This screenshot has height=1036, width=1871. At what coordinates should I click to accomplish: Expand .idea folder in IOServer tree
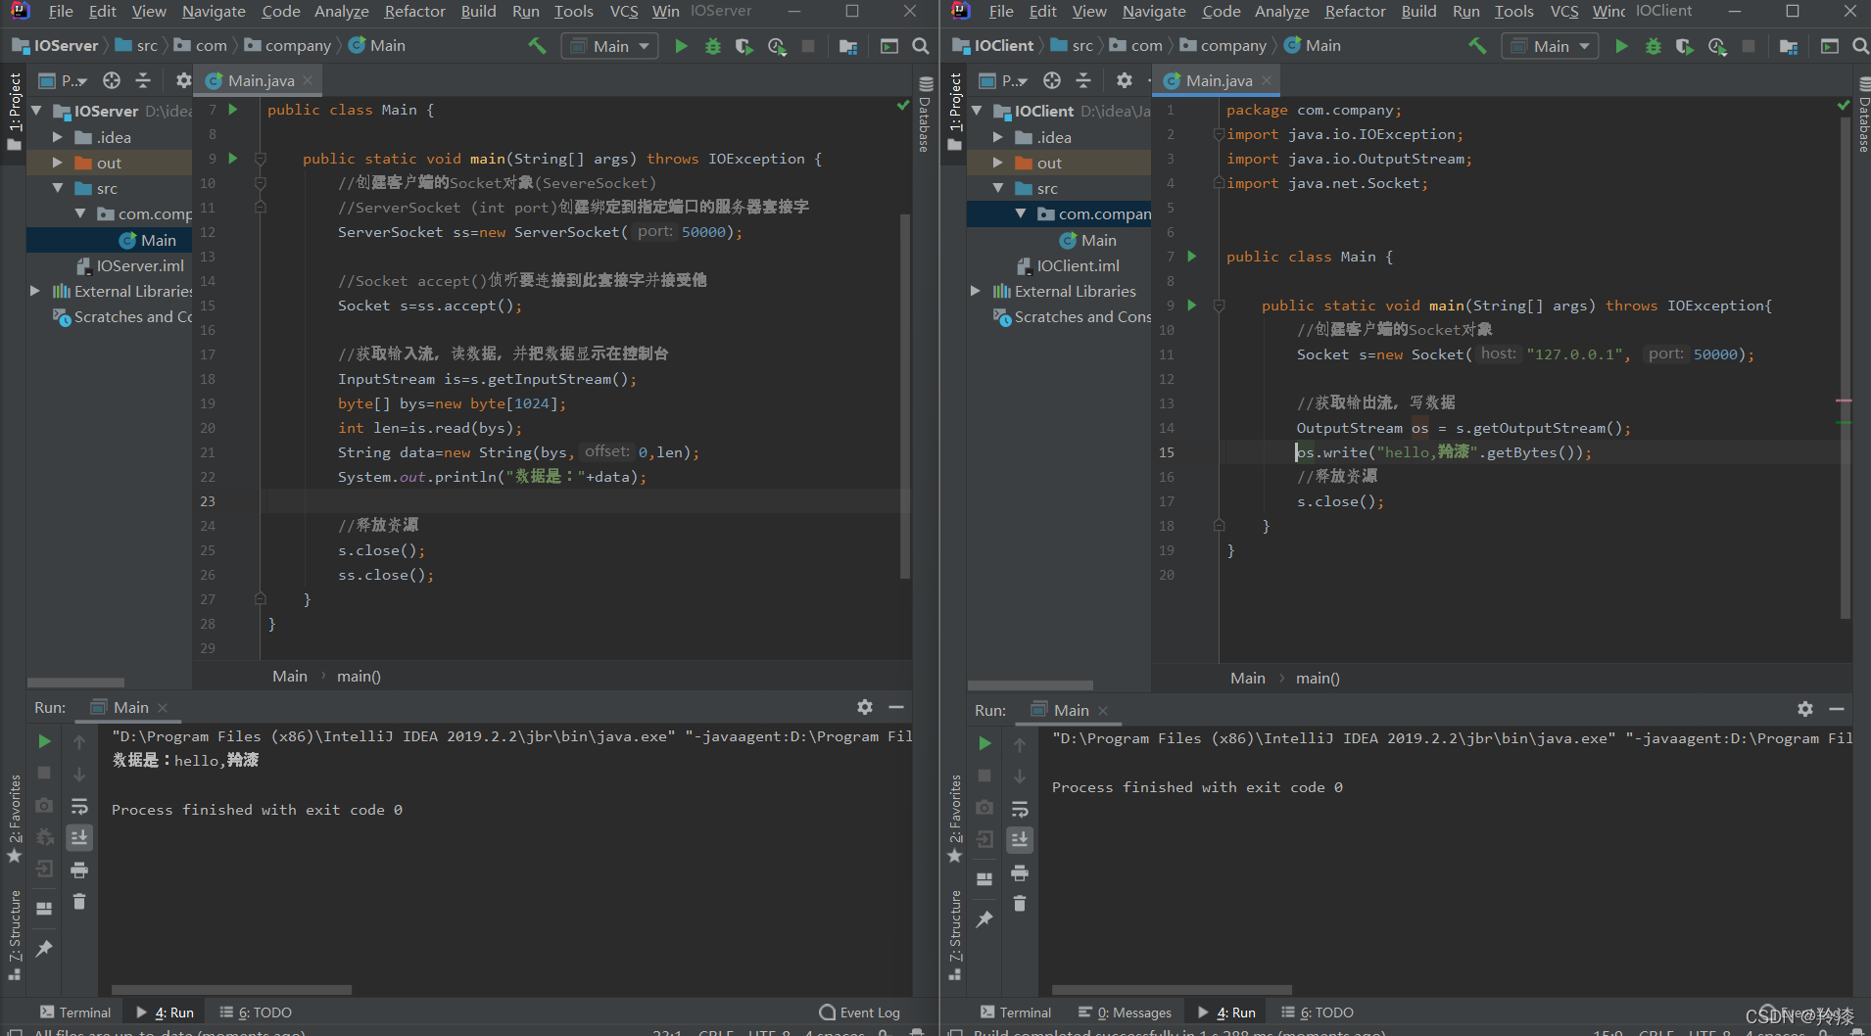57,137
